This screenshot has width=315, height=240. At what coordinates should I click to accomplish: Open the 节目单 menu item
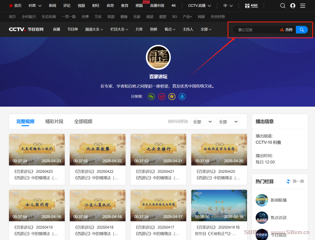(x=73, y=29)
